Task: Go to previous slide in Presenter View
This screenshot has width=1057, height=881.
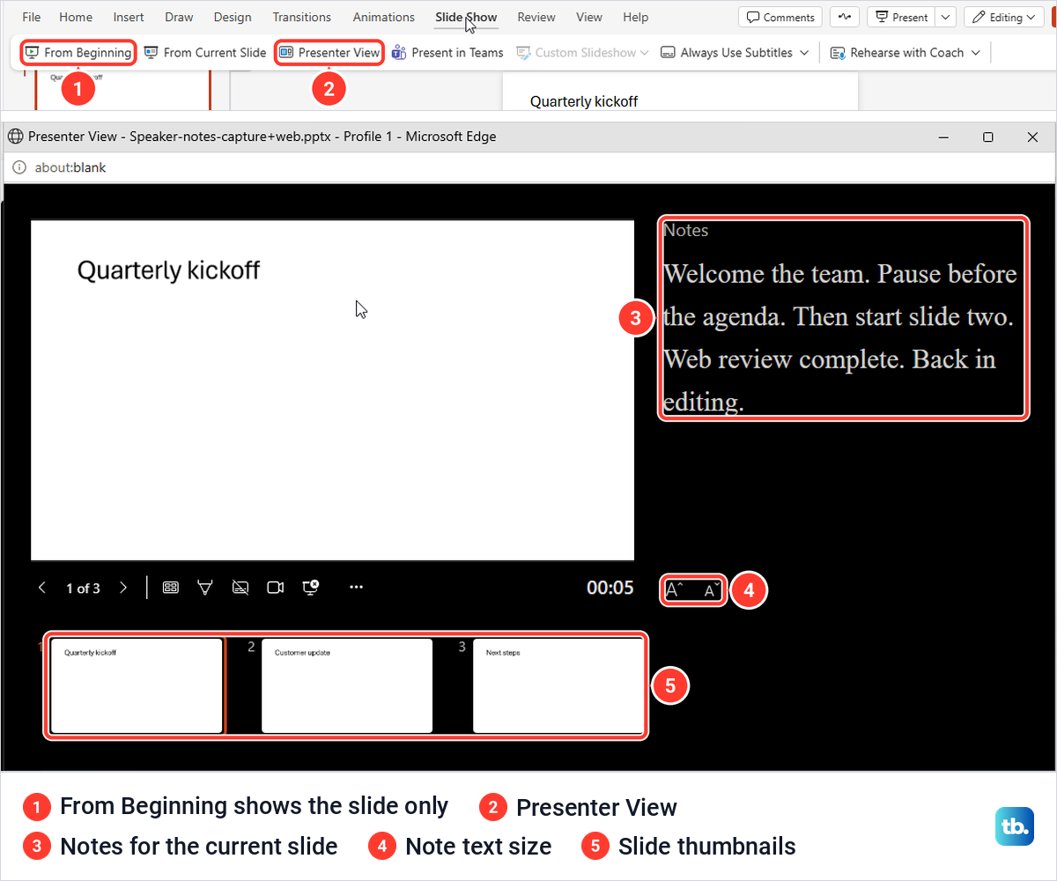Action: 42,588
